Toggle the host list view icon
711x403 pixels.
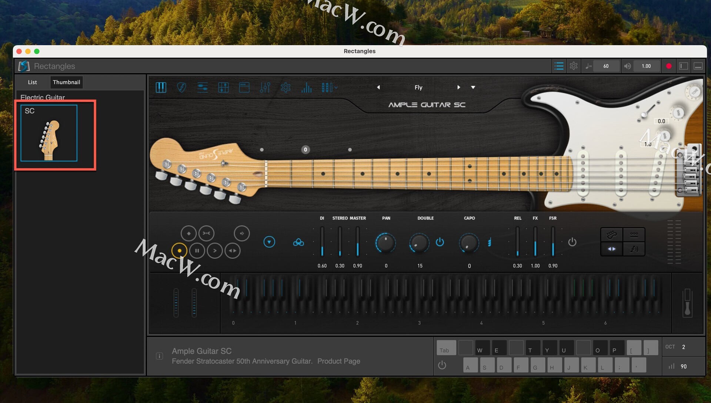559,66
